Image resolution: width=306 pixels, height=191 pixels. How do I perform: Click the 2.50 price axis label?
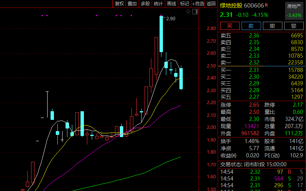tap(211, 66)
